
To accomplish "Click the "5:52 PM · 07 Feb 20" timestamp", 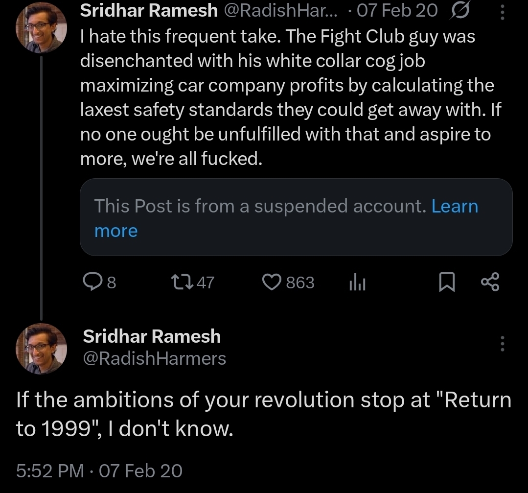I will tap(99, 471).
